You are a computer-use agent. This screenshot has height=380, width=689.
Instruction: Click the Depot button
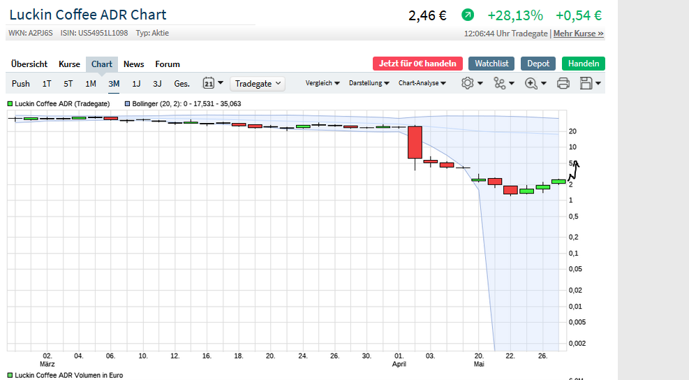coord(538,64)
